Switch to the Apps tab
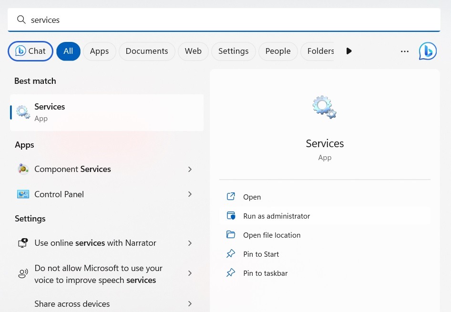 99,51
